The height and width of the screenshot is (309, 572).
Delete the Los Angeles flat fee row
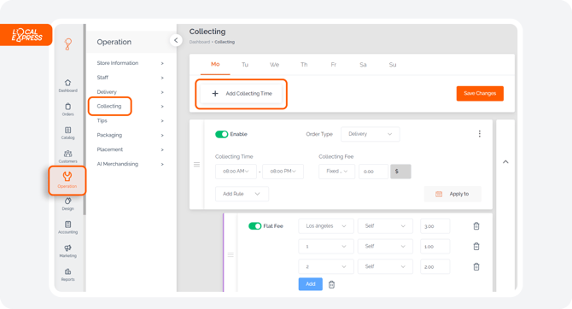pyautogui.click(x=476, y=226)
